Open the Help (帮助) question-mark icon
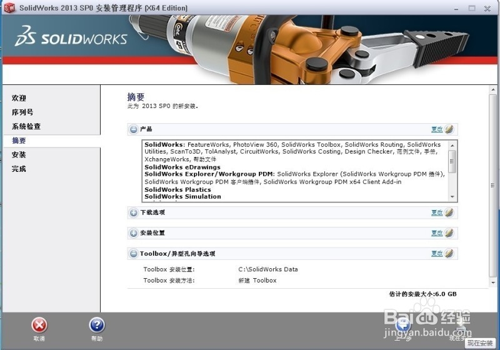This screenshot has width=500, height=350. point(97,326)
